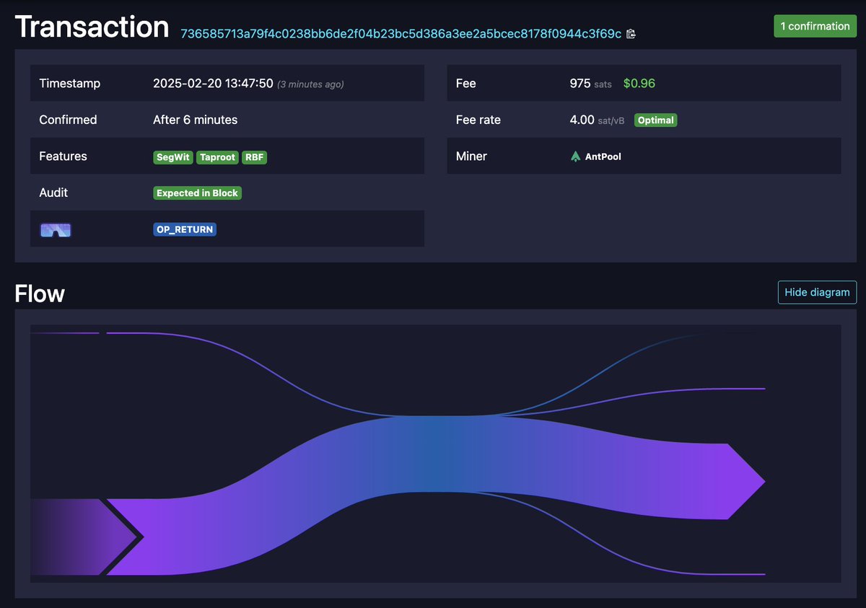Click the '3 minutes ago' relative time
866x608 pixels.
[310, 84]
